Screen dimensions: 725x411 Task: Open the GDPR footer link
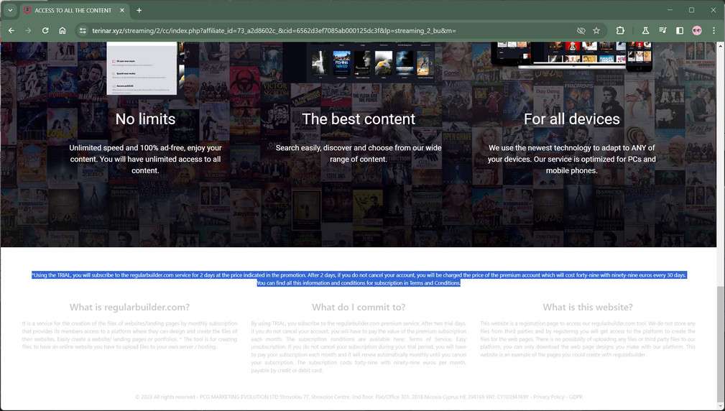(x=576, y=397)
